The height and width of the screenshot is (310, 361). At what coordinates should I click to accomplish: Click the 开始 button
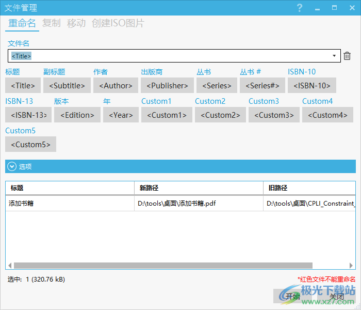pos(293,296)
